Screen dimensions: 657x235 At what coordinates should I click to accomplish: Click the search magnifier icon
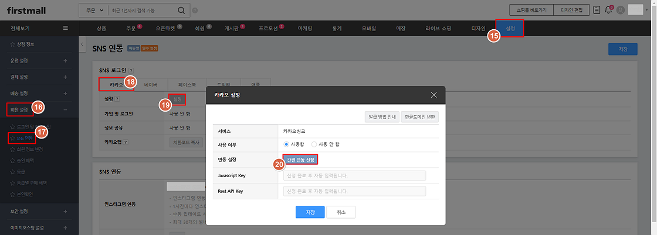pos(181,11)
